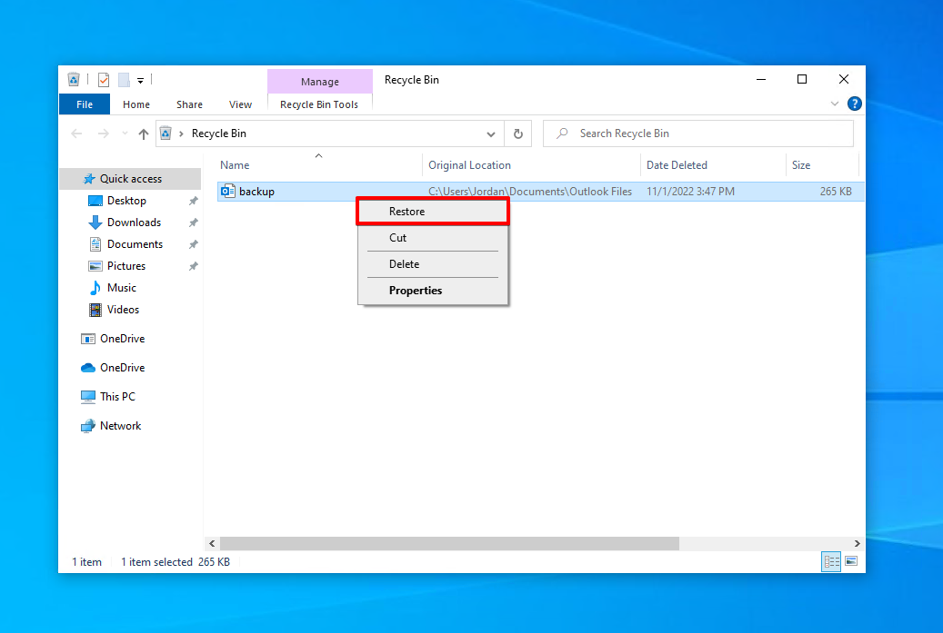Open address bar history dropdown

pos(491,134)
